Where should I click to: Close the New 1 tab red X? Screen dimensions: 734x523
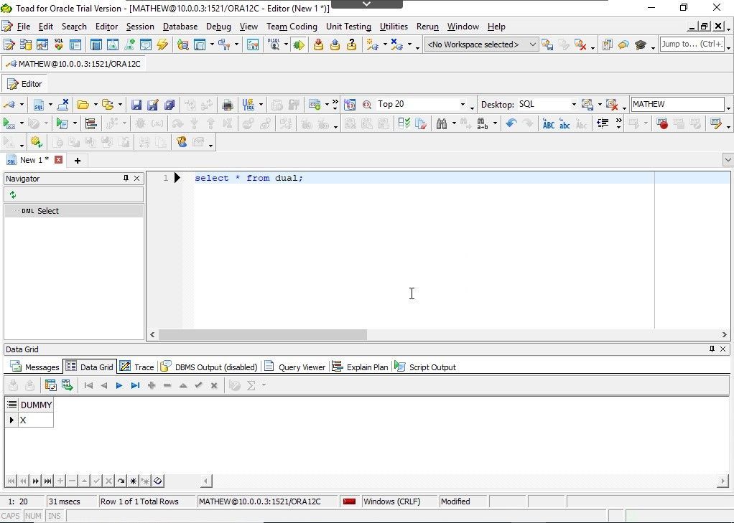(x=58, y=159)
